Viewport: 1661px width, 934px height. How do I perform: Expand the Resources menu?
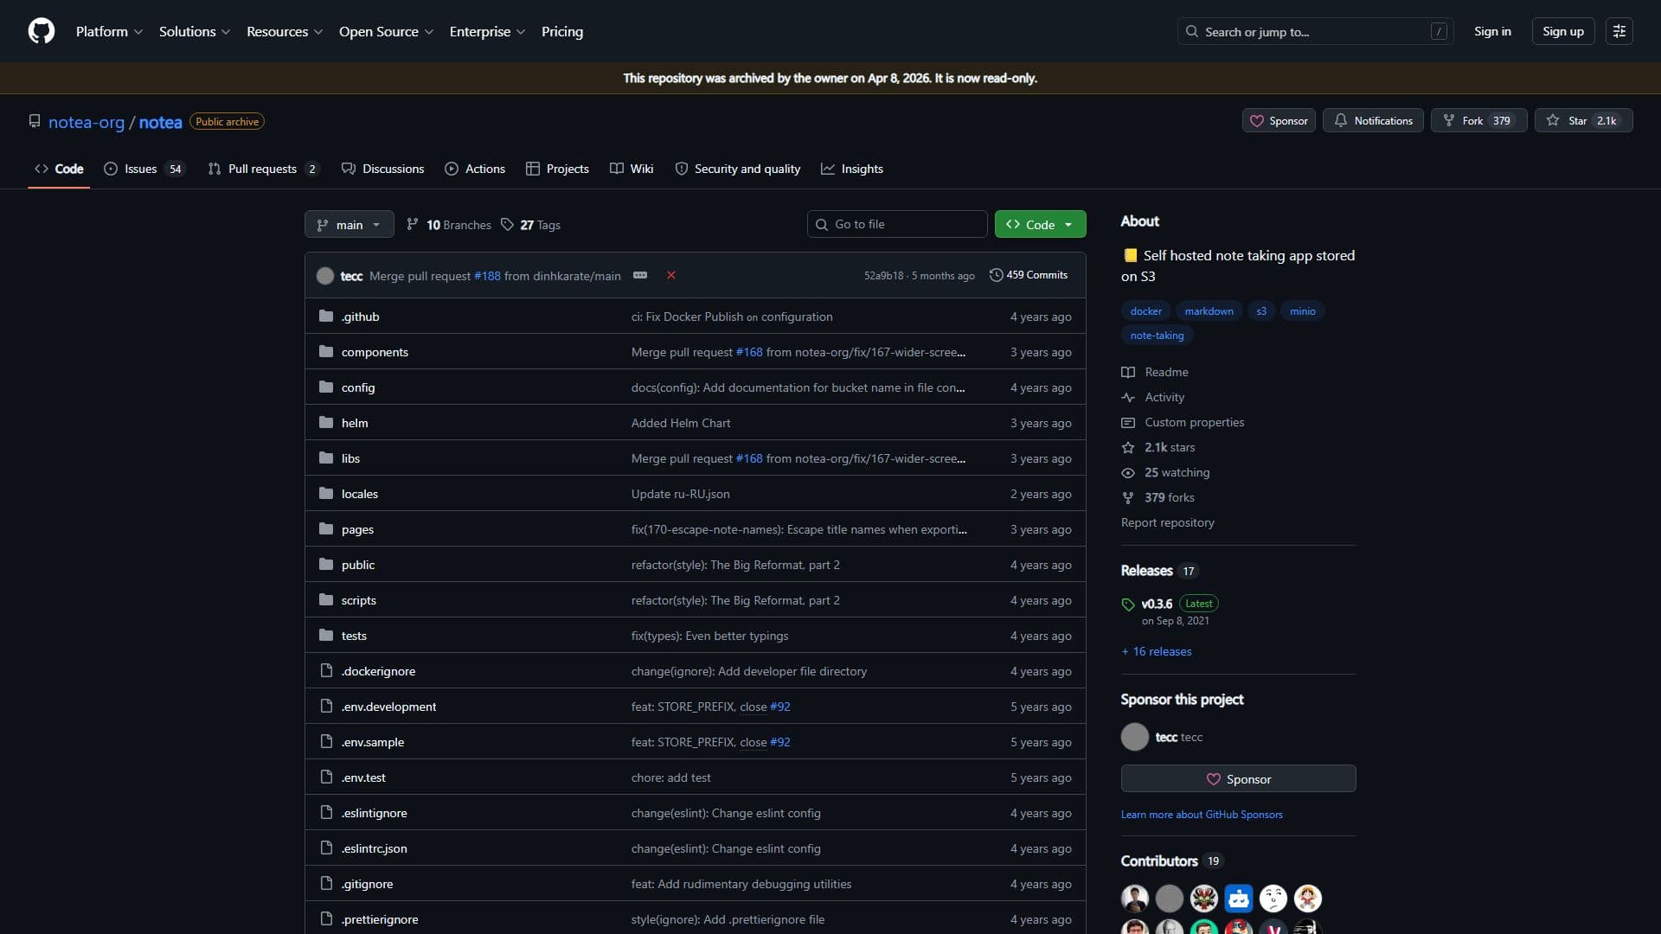point(285,31)
